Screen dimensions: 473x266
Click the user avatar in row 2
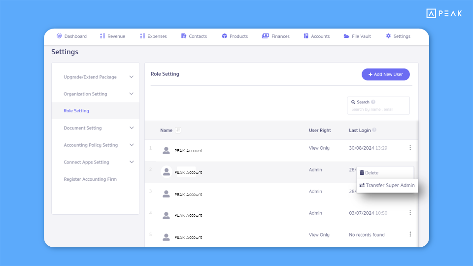coord(166,172)
